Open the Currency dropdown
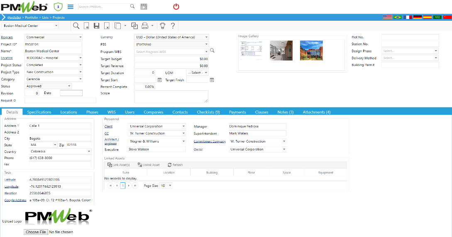The image size is (452, 237). (x=171, y=37)
